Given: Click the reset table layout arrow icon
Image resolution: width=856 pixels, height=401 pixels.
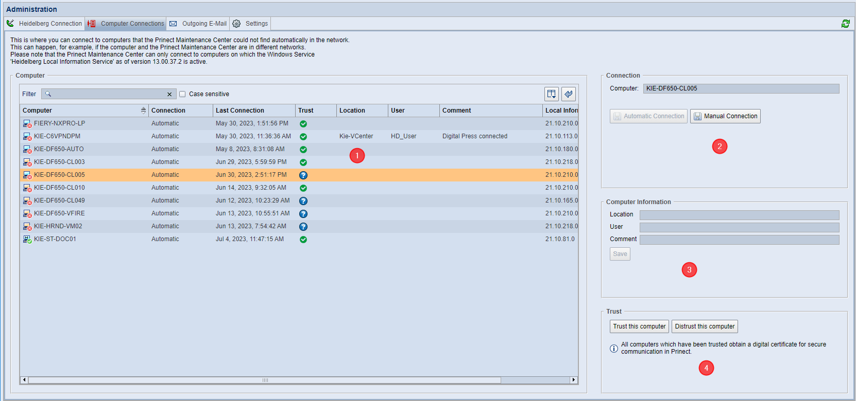Looking at the screenshot, I should click(569, 94).
